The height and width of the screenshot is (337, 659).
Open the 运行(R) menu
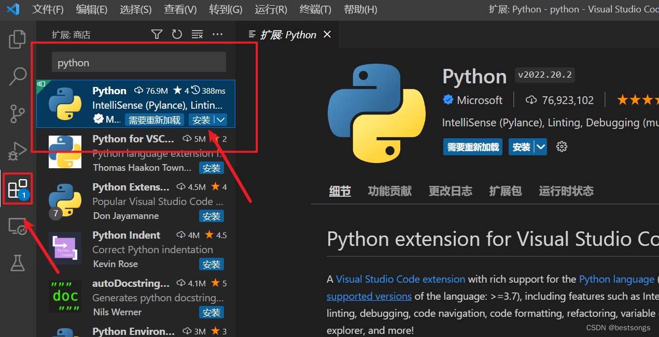tap(271, 9)
